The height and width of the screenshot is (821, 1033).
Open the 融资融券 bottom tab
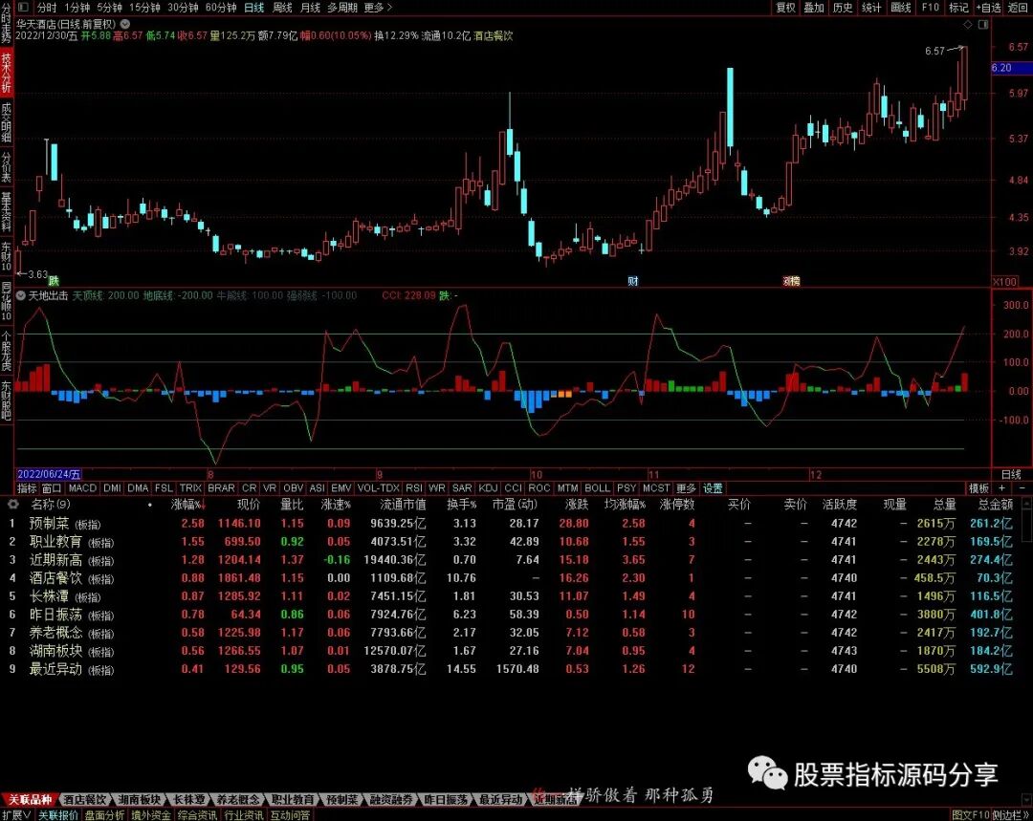(x=391, y=799)
